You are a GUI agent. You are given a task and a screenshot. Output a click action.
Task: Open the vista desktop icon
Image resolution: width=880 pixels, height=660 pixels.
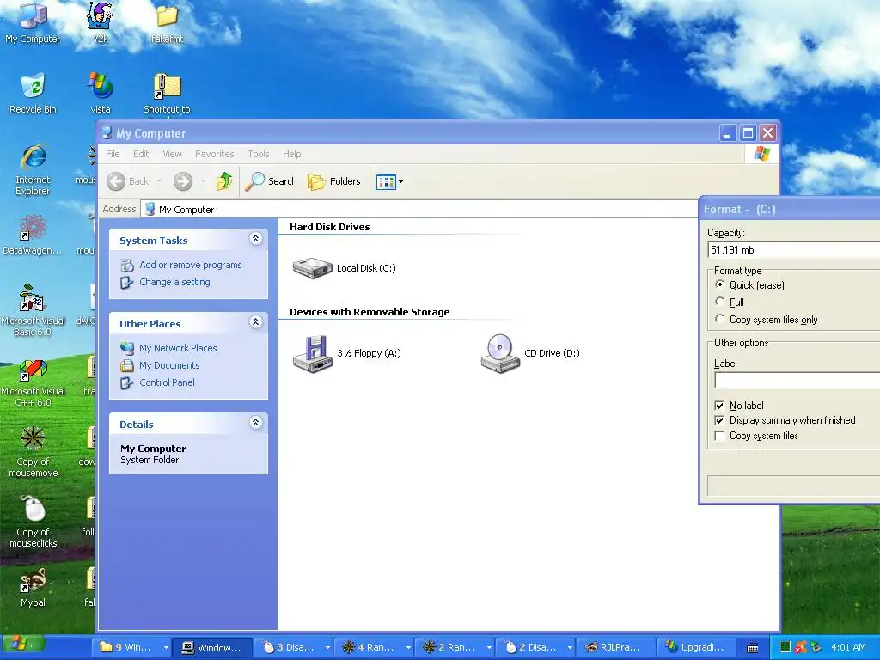point(101,93)
